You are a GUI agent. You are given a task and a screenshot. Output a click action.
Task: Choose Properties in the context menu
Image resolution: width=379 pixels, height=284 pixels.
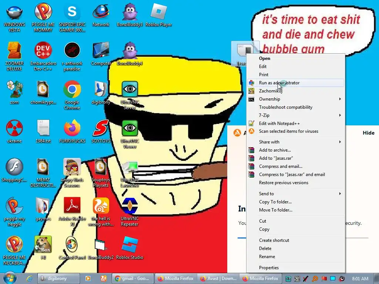(296, 268)
